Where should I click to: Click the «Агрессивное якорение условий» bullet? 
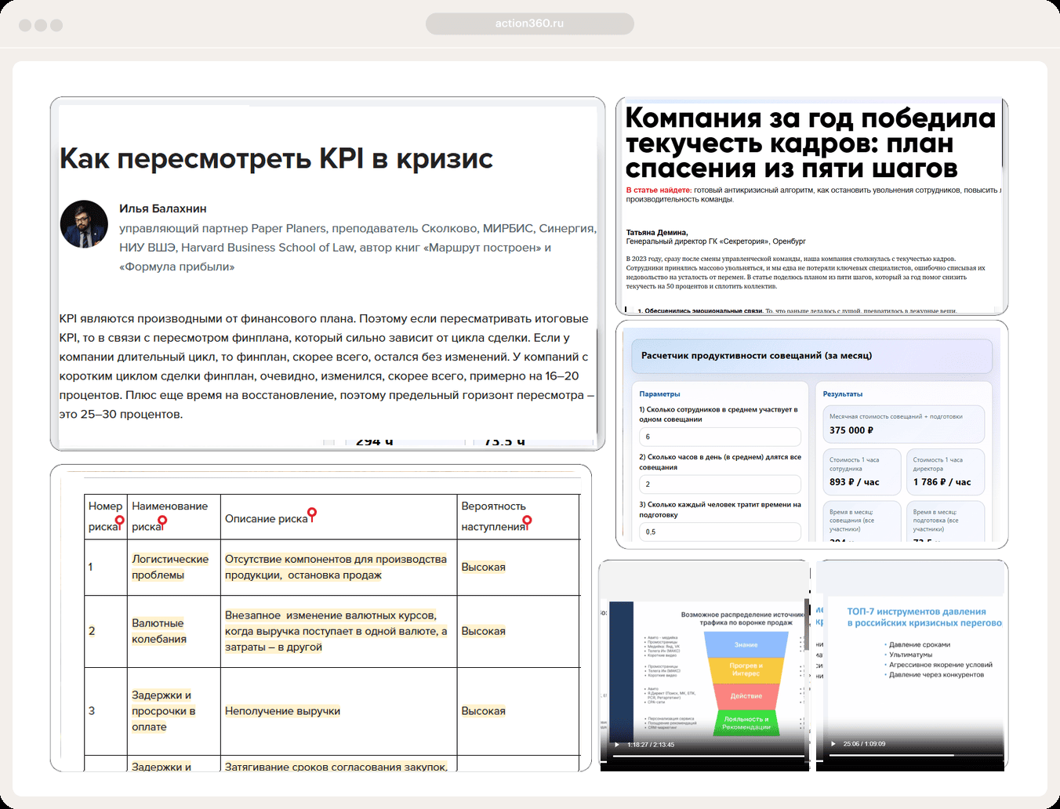pos(940,665)
